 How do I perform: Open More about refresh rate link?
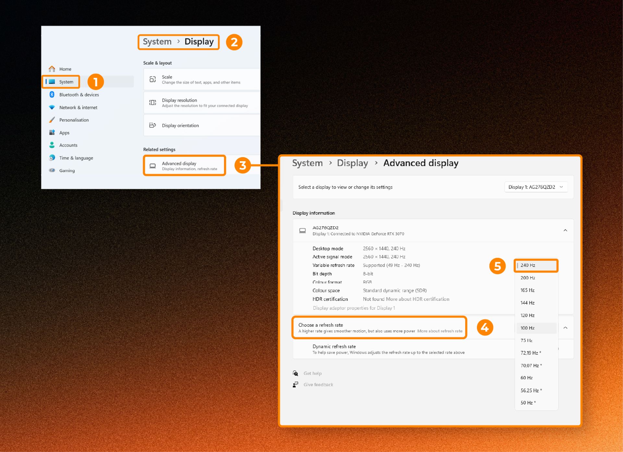point(440,331)
